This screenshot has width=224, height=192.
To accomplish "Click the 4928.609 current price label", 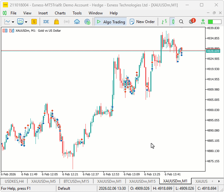I will click(x=213, y=51).
